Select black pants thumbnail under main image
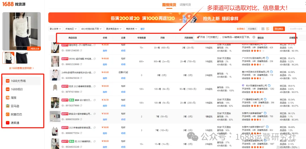Viewport: 306px width, 149px height. pyautogui.click(x=22, y=58)
